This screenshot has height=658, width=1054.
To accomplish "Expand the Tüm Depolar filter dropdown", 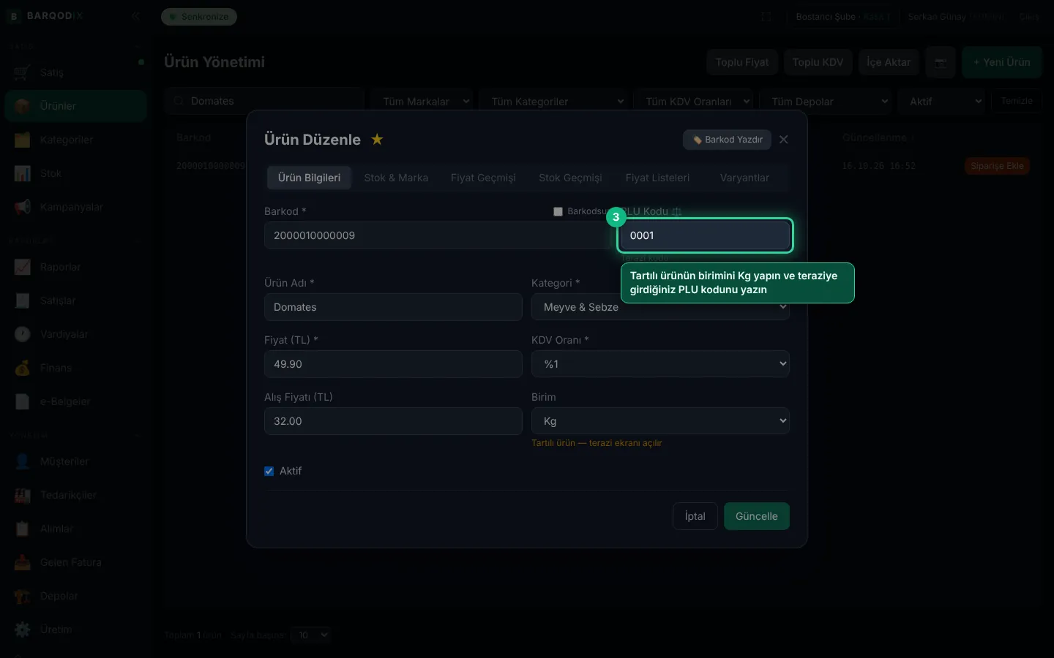I will pos(826,102).
